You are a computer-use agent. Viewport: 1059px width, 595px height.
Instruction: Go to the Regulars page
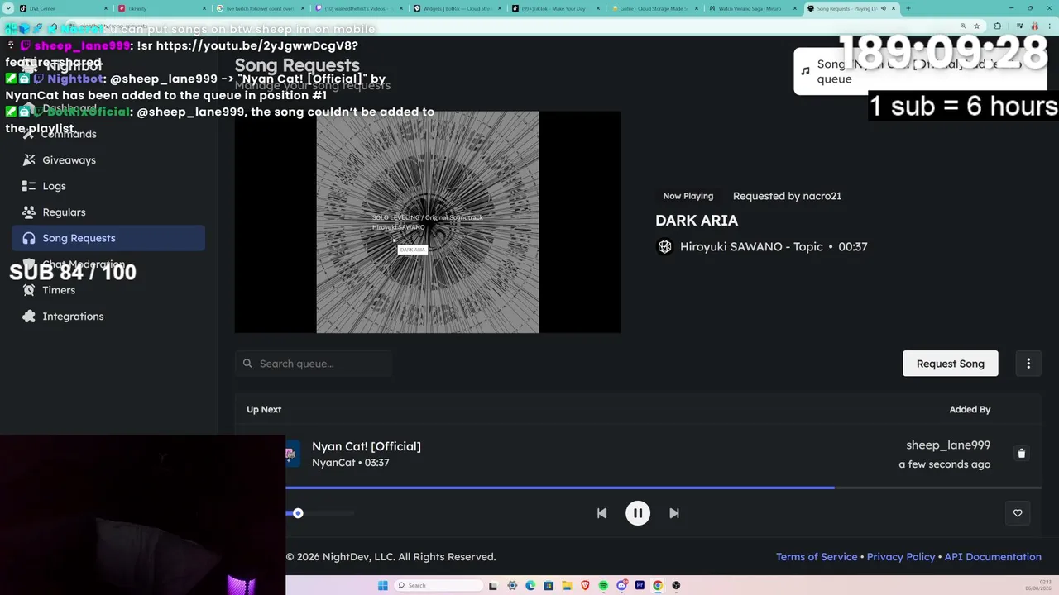[x=108, y=212]
